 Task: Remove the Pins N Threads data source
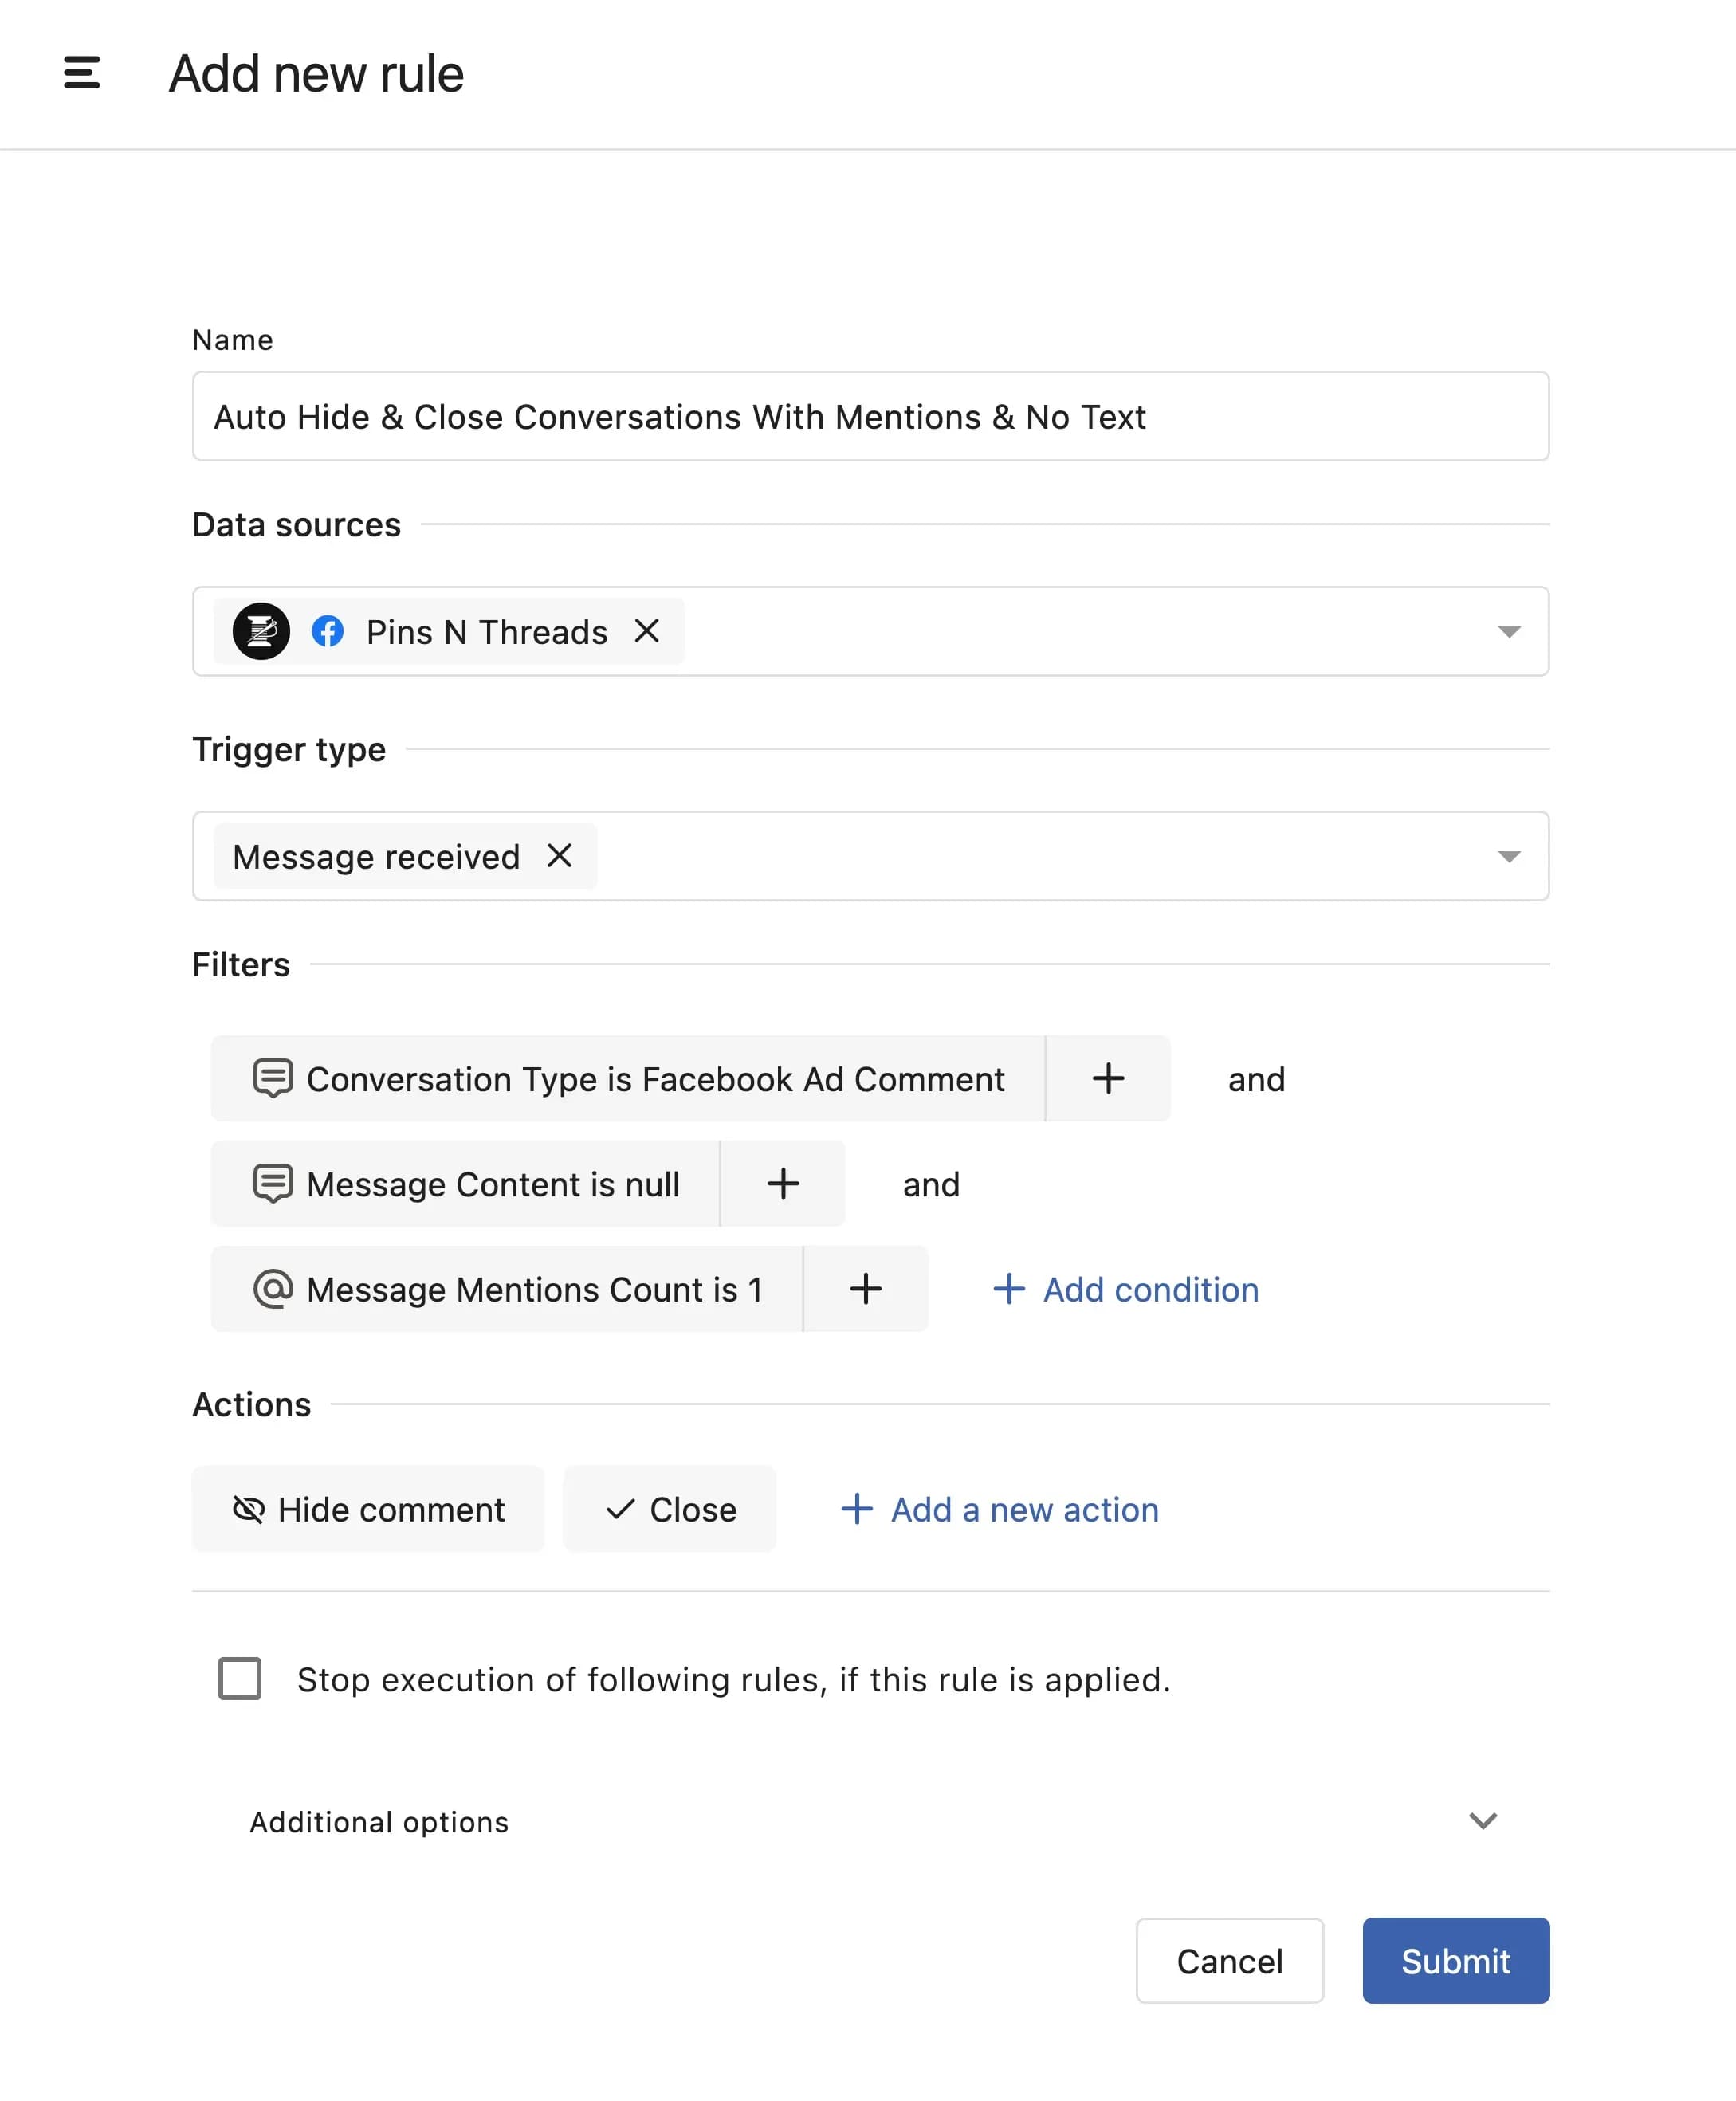point(647,631)
